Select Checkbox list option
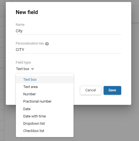Viewport: 139px width, 141px height. pos(45,131)
